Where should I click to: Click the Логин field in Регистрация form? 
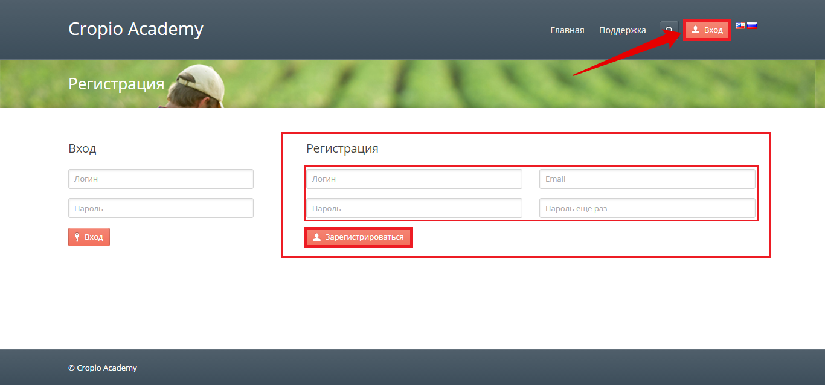click(x=414, y=179)
